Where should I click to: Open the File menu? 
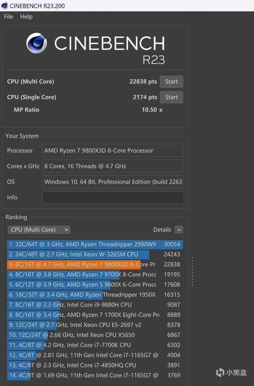(9, 17)
